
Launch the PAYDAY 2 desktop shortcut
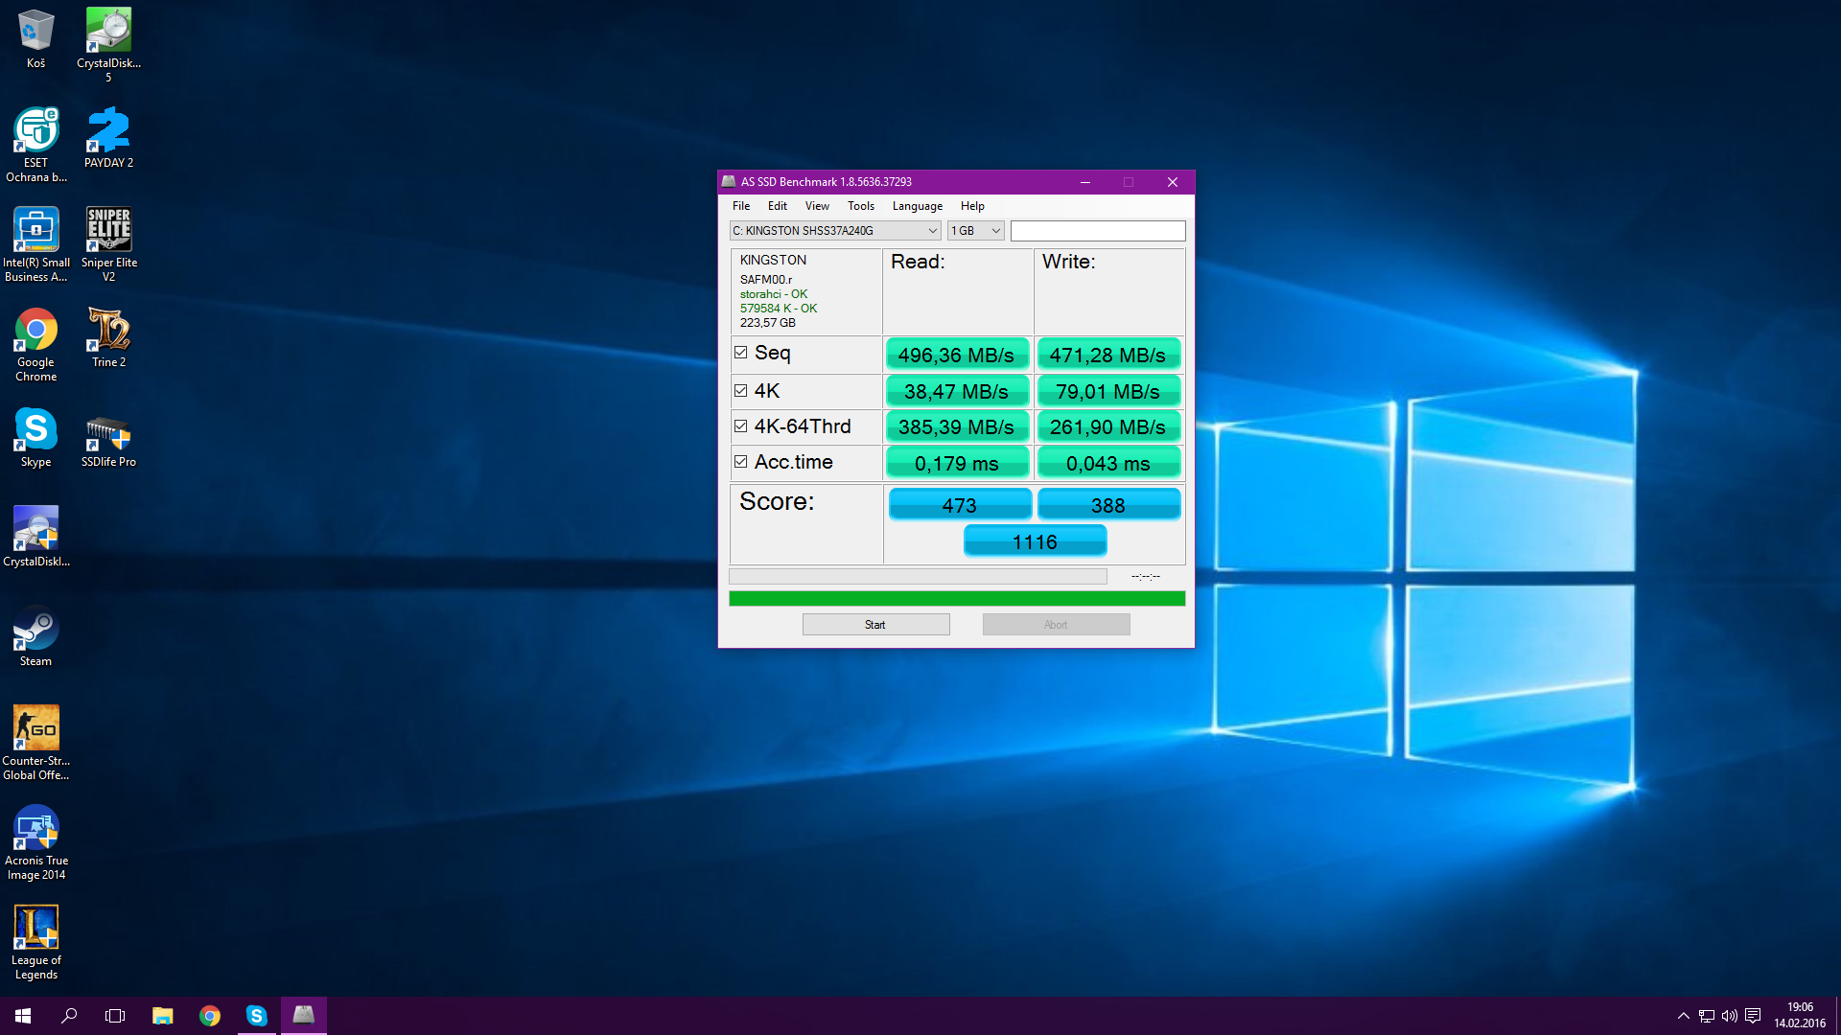pyautogui.click(x=108, y=138)
